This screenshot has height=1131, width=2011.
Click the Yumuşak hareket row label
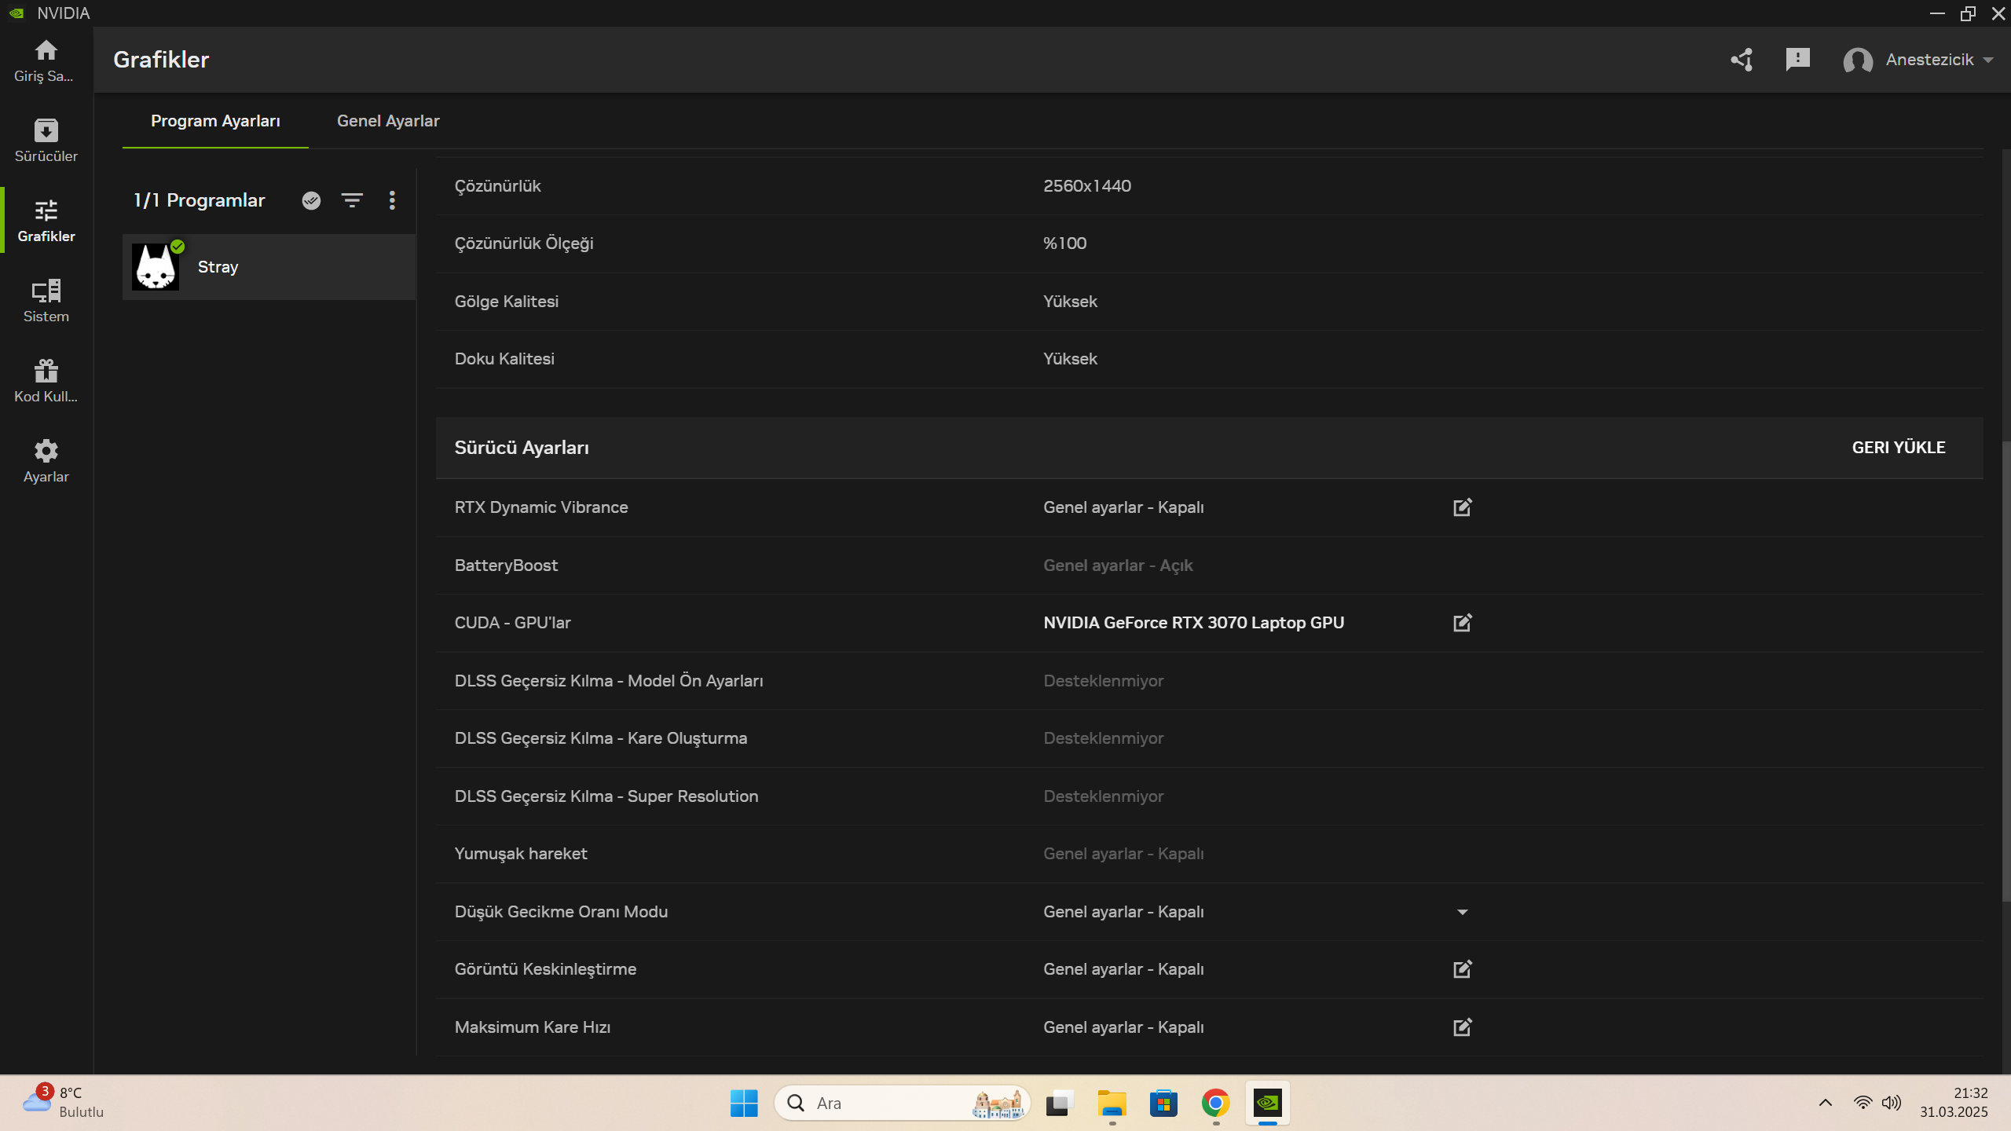[x=521, y=854]
